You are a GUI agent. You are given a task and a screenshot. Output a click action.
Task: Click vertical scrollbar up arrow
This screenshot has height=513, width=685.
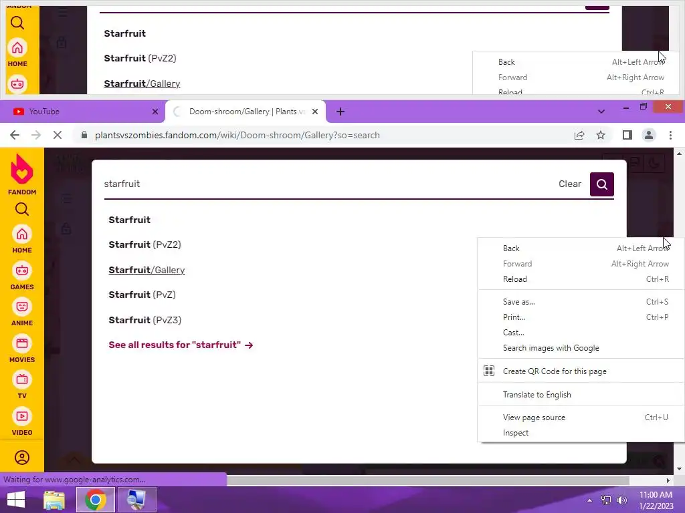680,154
